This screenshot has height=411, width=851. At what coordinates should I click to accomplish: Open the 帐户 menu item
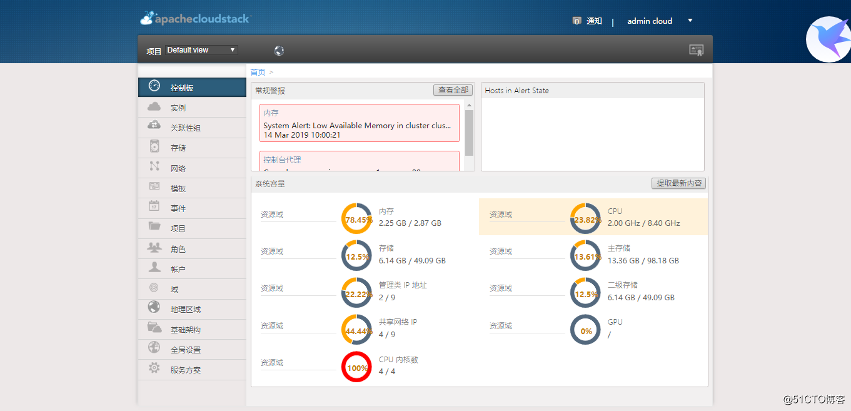click(193, 269)
